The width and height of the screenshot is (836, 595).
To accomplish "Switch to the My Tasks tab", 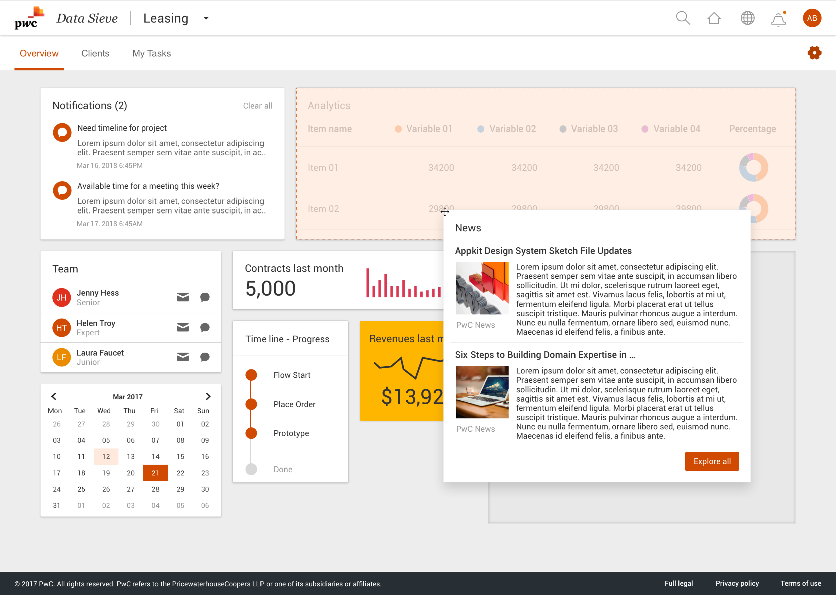I will [151, 53].
